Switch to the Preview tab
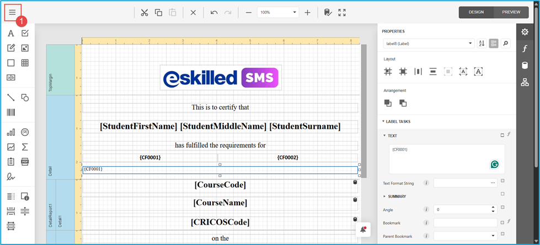This screenshot has width=540, height=245. (511, 12)
